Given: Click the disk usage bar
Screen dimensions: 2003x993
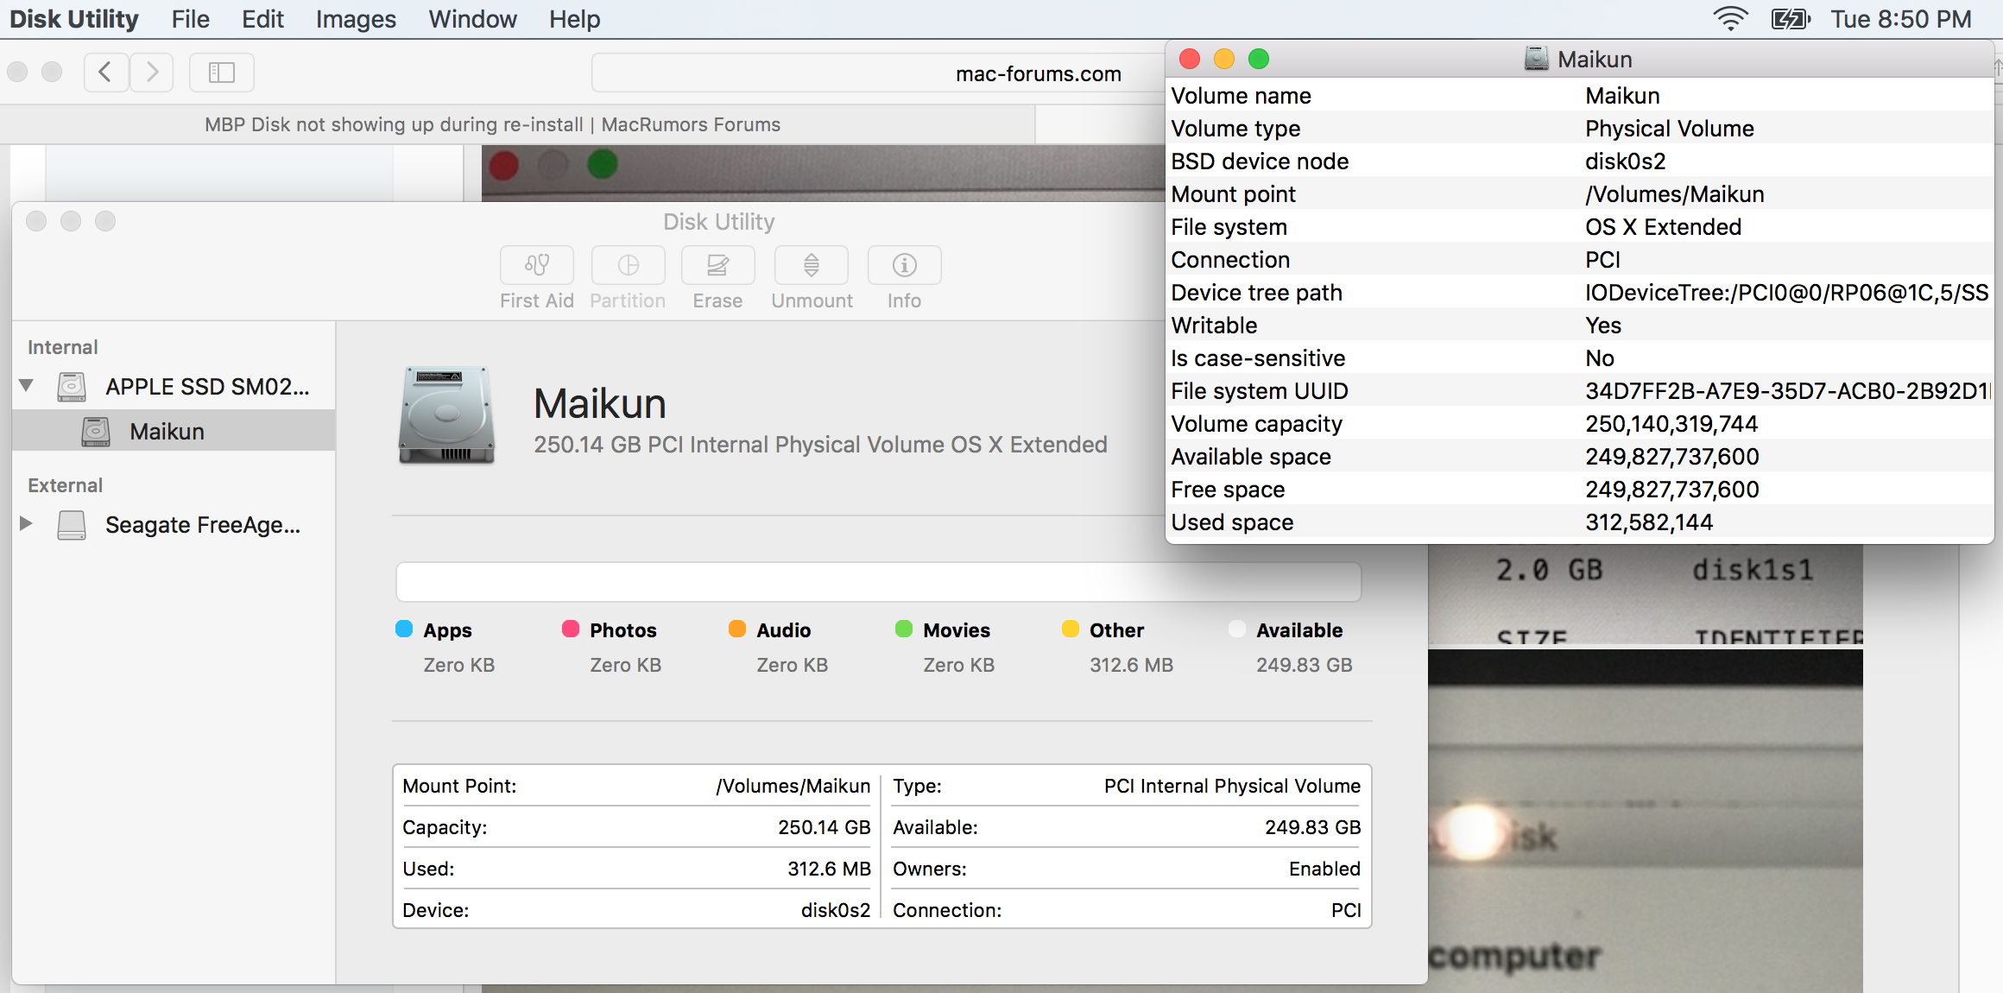Looking at the screenshot, I should tap(878, 582).
